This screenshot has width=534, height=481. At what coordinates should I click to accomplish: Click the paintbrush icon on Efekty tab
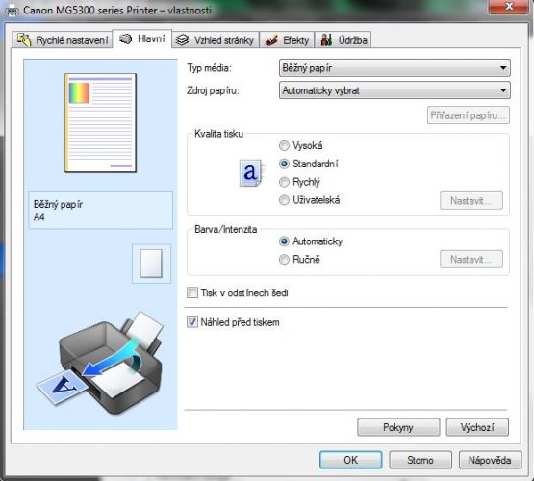click(x=271, y=40)
